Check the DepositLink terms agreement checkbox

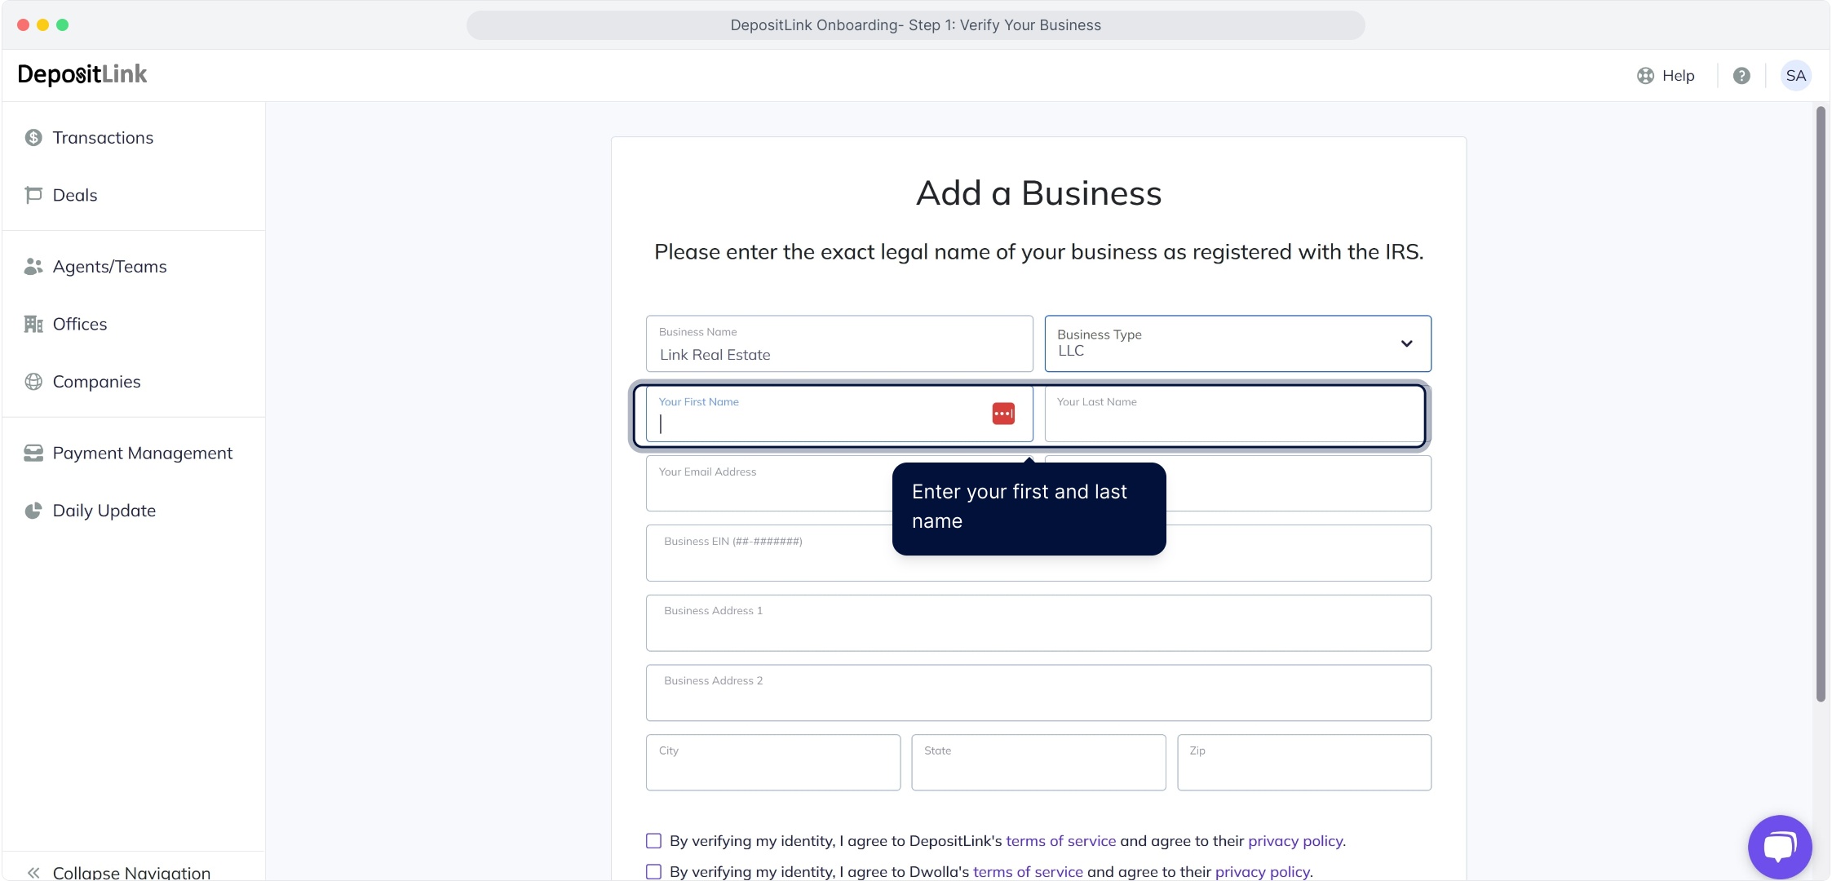click(654, 841)
